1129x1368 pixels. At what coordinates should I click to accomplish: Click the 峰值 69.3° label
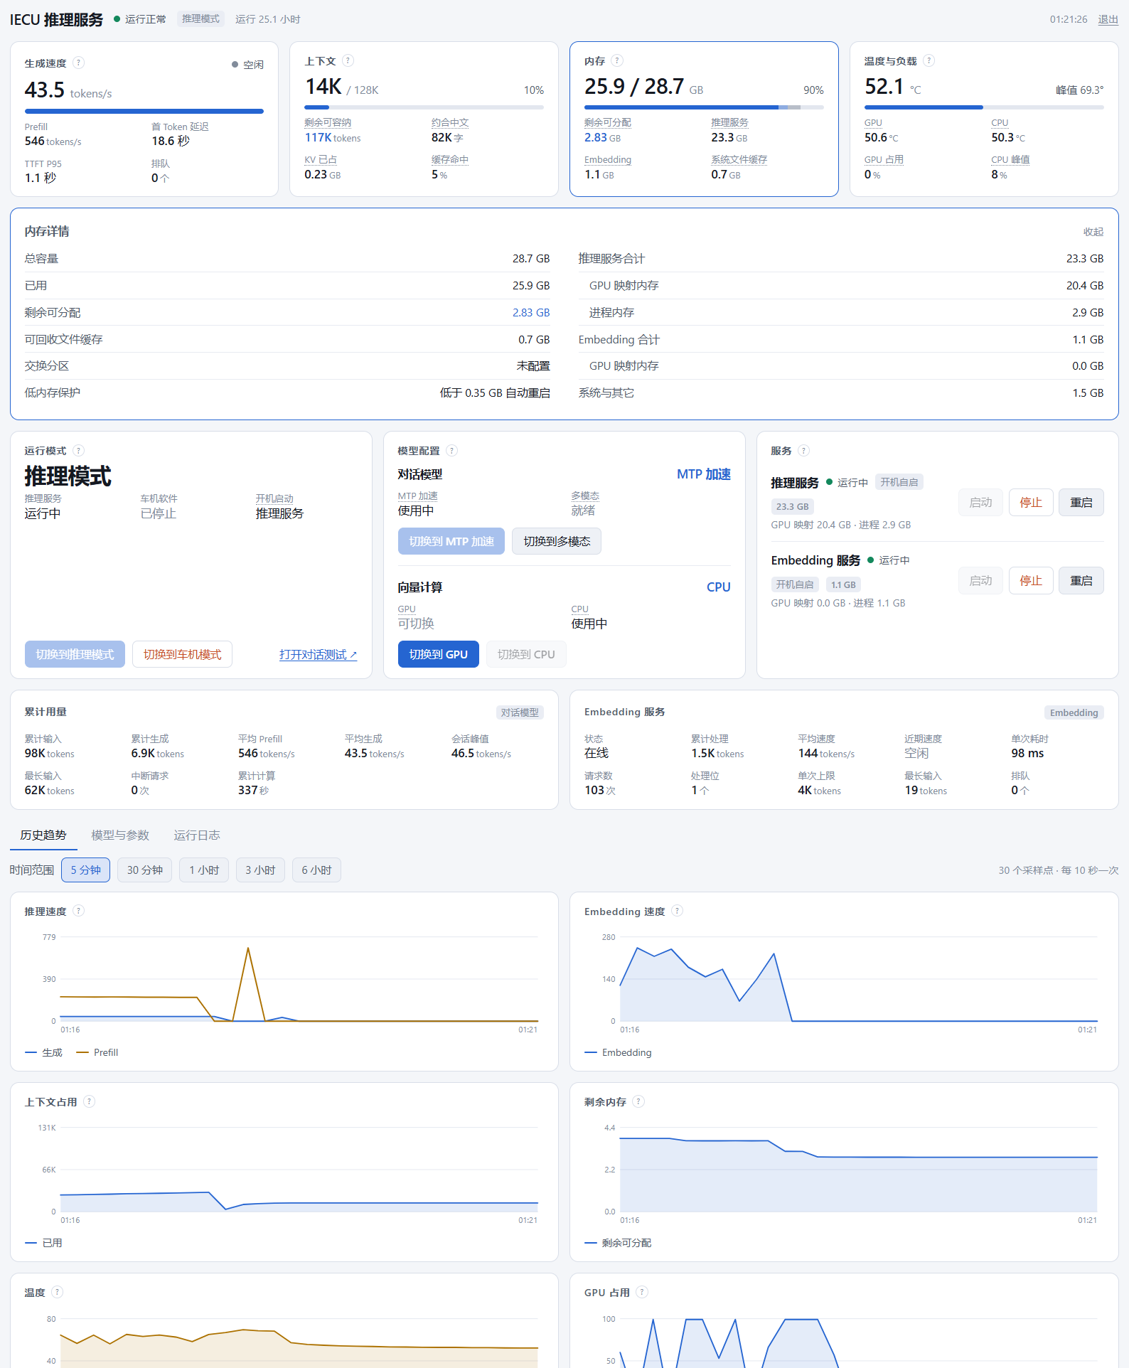tap(1080, 90)
